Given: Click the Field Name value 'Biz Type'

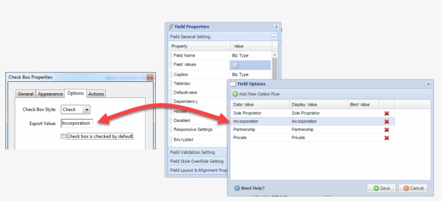Looking at the screenshot, I should 240,56.
